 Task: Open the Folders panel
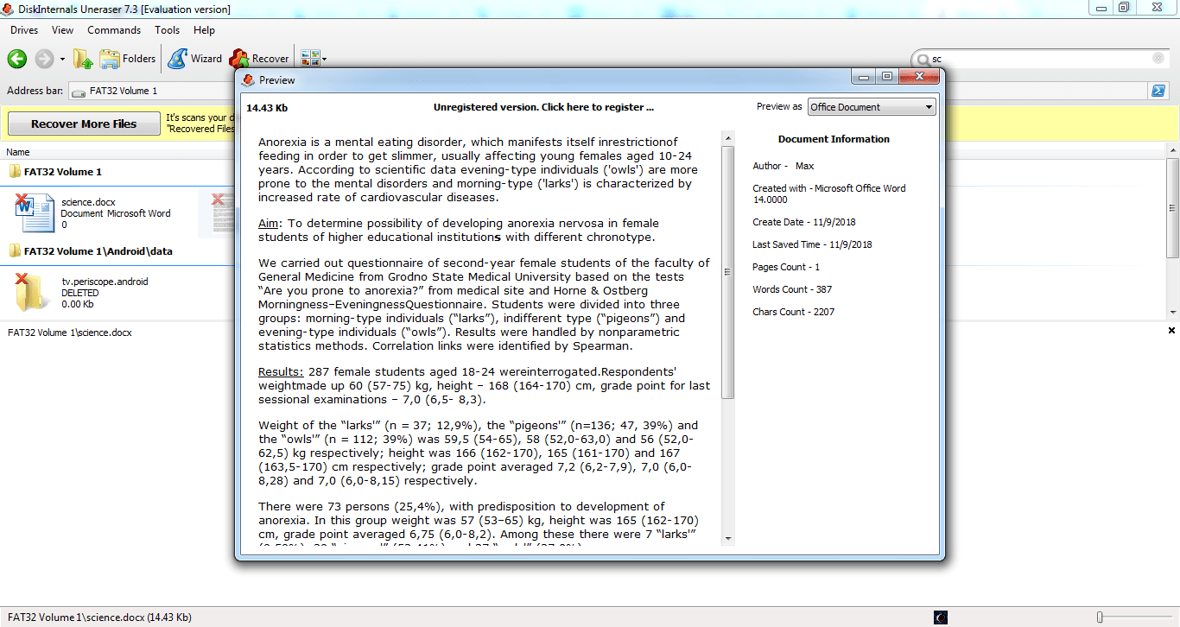coord(128,59)
